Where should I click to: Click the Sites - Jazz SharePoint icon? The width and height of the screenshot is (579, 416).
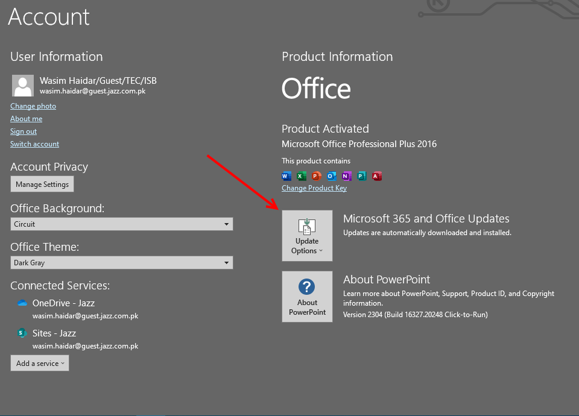coord(22,333)
